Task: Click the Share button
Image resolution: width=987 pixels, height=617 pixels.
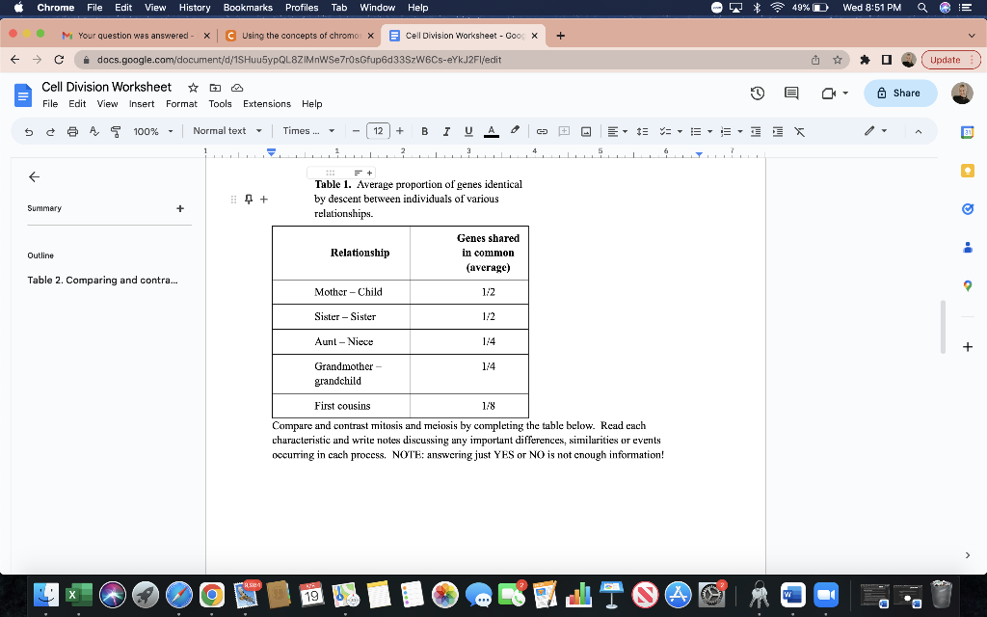Action: pyautogui.click(x=901, y=93)
